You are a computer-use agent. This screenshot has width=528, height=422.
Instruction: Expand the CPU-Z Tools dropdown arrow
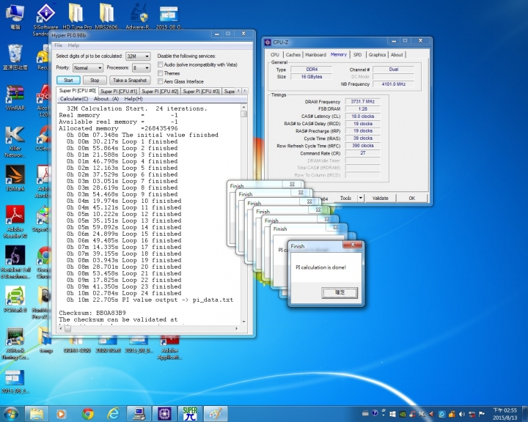pos(360,199)
